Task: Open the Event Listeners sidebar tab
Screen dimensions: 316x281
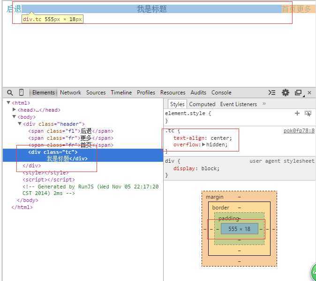Action: pos(239,104)
